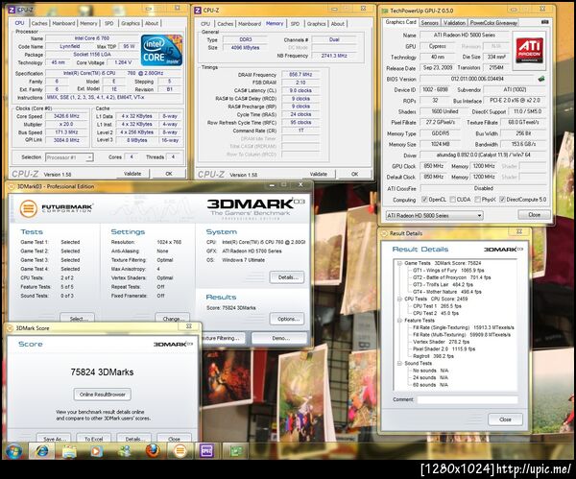576x479 pixels.
Task: Open Firefox from the taskbar
Action: click(152, 451)
